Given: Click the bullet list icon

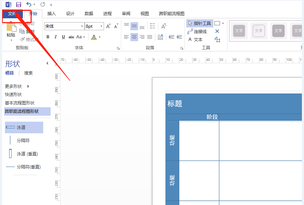Looking at the screenshot, I should (x=153, y=26).
